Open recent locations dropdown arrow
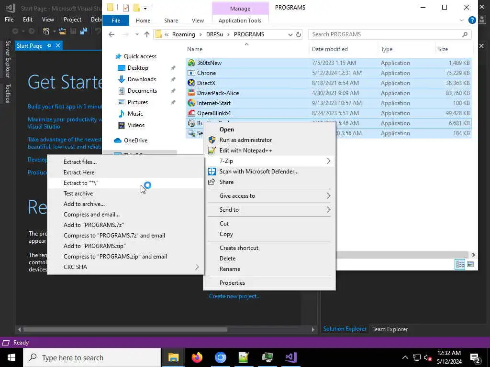490x367 pixels. [137, 34]
